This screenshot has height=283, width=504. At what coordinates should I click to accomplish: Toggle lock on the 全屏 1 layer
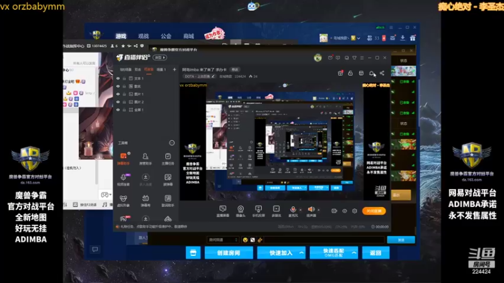point(124,109)
